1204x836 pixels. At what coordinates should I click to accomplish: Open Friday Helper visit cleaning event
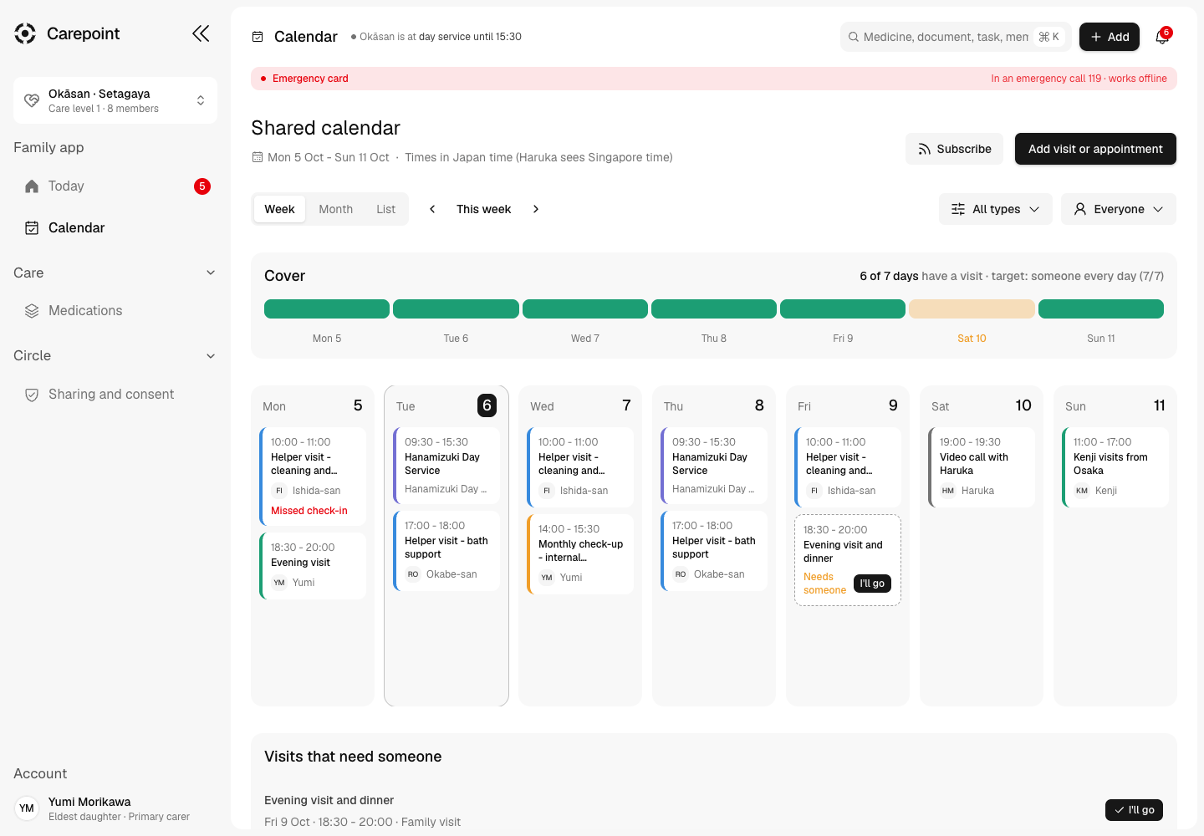[x=848, y=467]
